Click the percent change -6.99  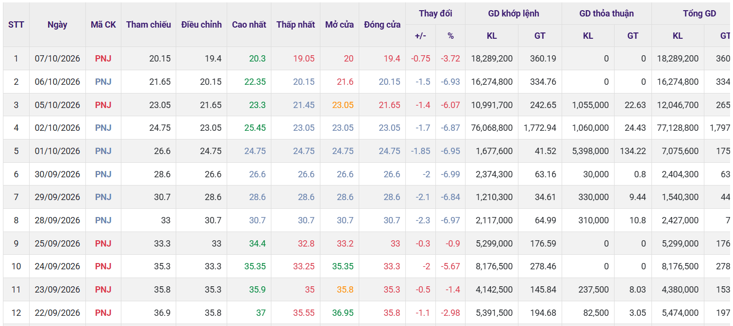point(450,174)
